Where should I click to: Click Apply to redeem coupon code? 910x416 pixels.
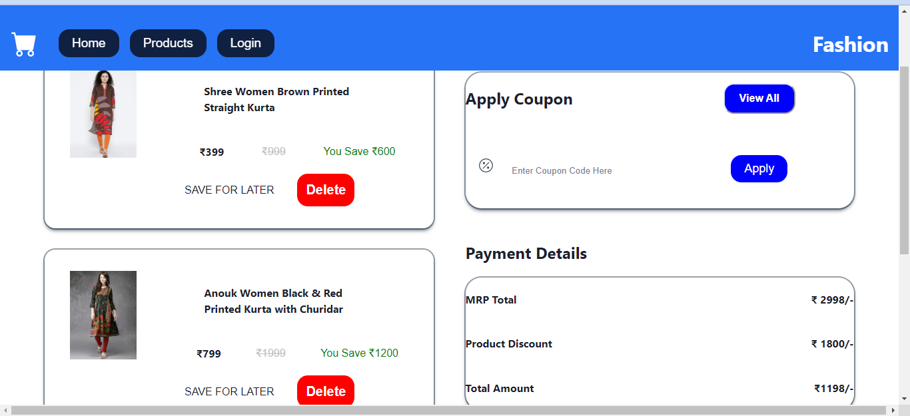[x=759, y=168]
